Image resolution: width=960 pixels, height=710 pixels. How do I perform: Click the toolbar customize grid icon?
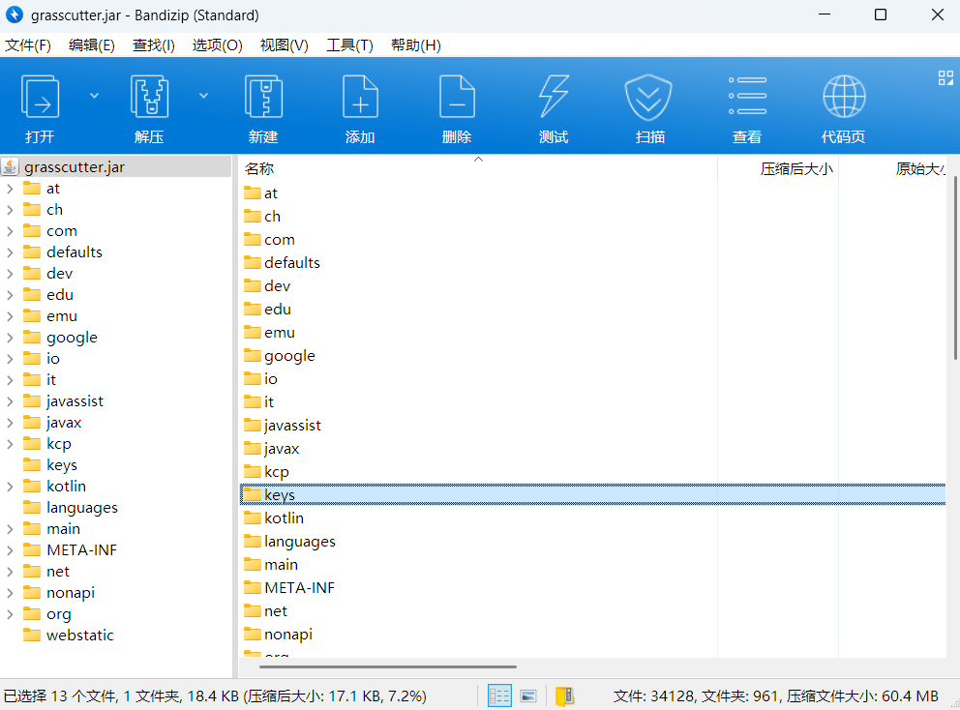945,77
